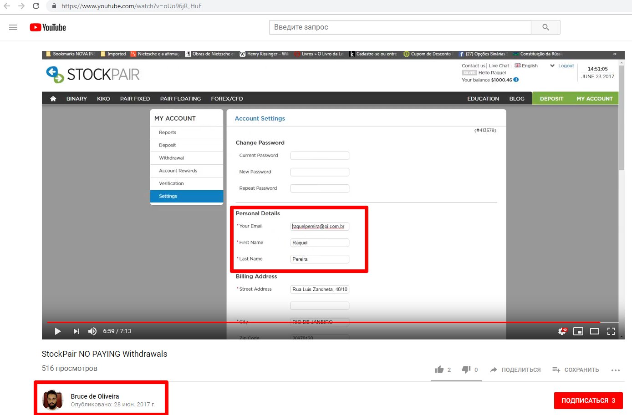Screen dimensions: 632x415
Task: Open the BLOG menu item
Action: click(x=517, y=98)
